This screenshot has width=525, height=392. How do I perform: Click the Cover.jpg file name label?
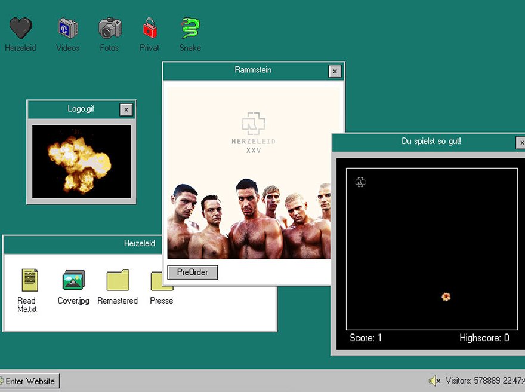(x=73, y=301)
